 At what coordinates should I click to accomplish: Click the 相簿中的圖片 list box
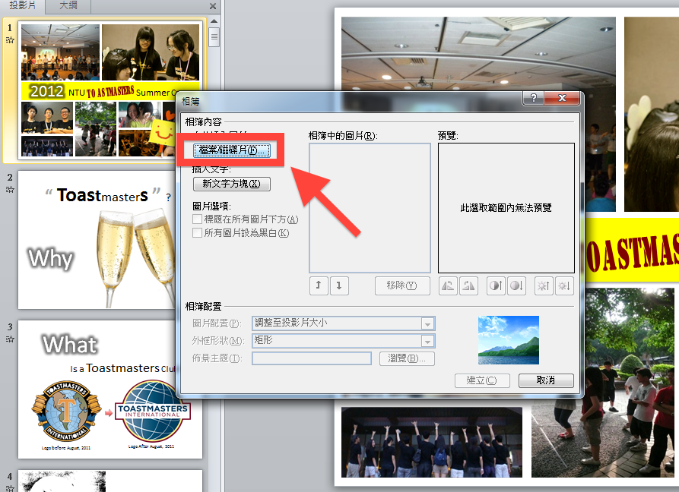pyautogui.click(x=370, y=208)
